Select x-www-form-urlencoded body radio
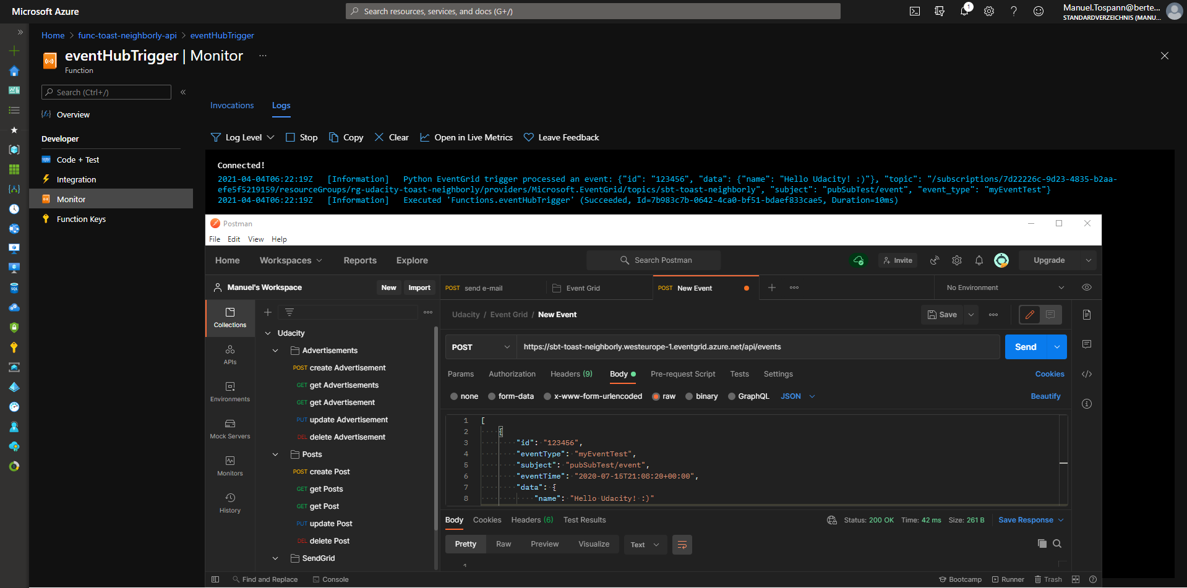 point(547,396)
